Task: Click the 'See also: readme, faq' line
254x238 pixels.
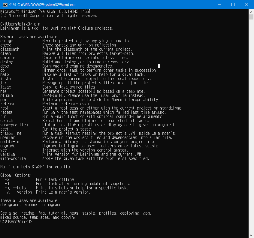Action: pyautogui.click(x=76, y=213)
